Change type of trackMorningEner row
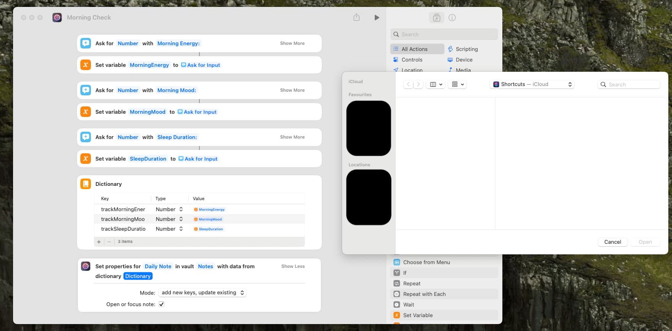 [x=169, y=209]
